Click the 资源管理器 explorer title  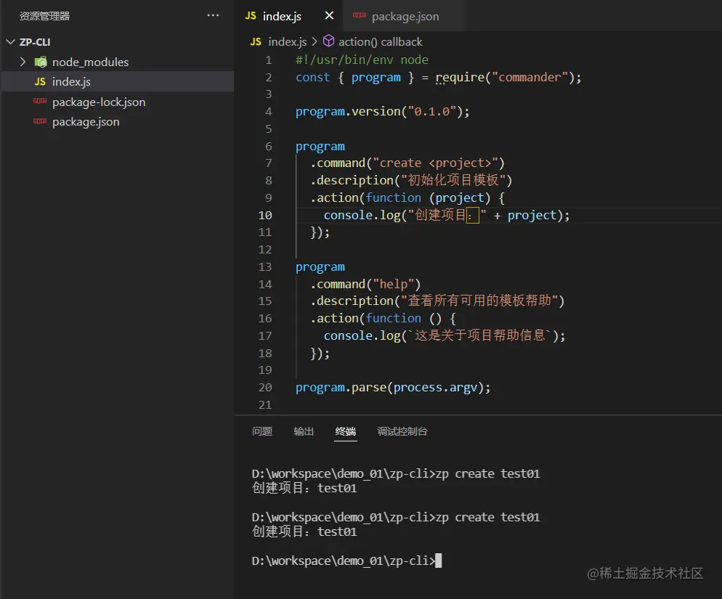tap(44, 16)
